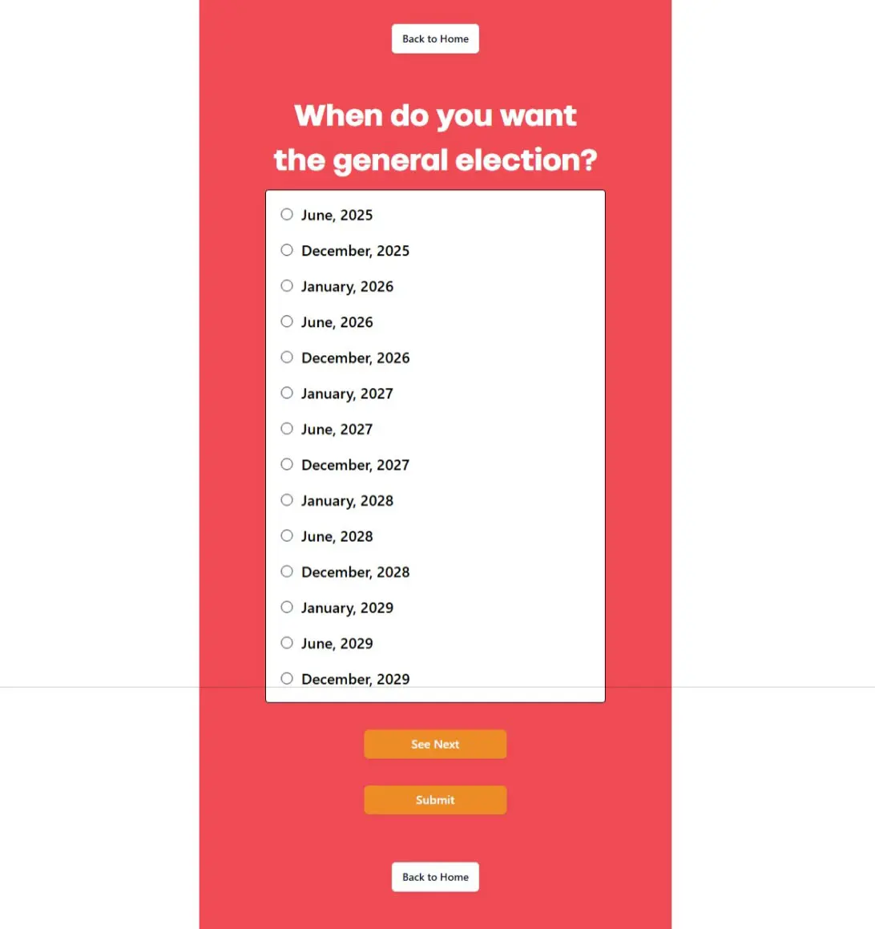Pick the December, 2029 option

click(x=287, y=678)
